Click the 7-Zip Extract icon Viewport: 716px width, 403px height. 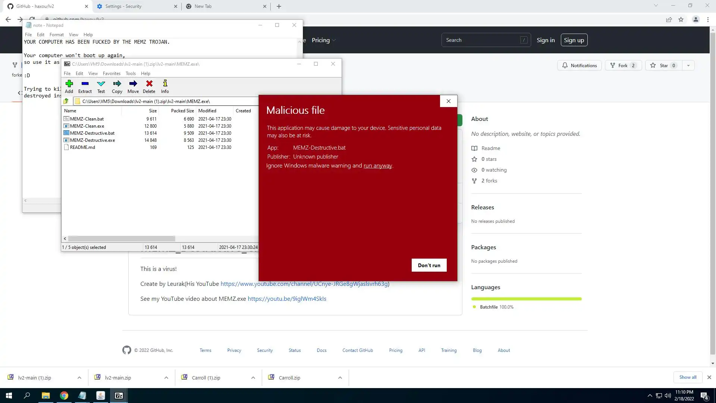[x=85, y=86]
